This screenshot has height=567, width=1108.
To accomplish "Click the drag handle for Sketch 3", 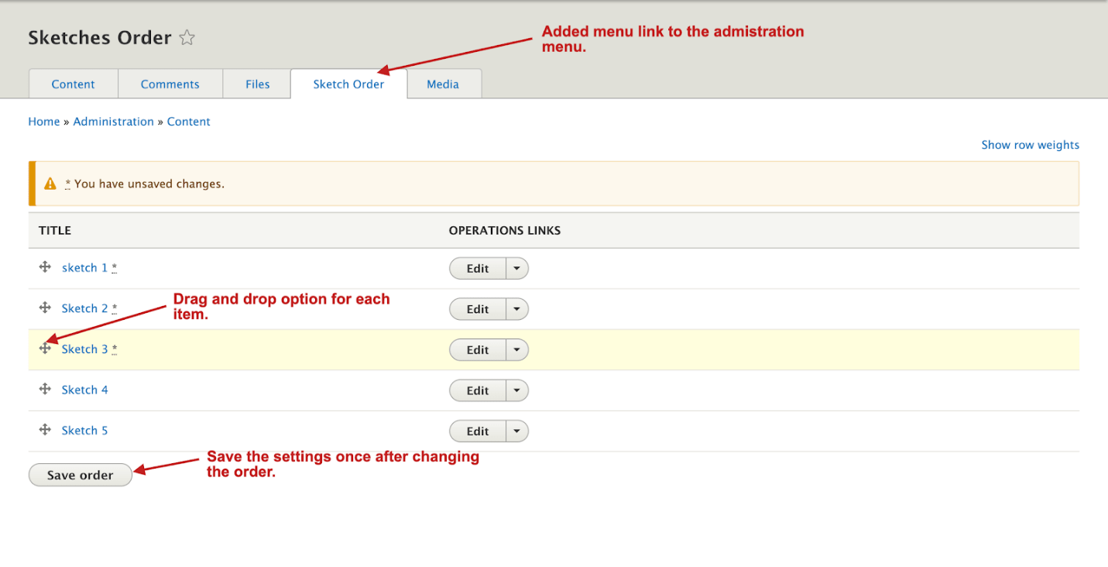I will coord(45,349).
